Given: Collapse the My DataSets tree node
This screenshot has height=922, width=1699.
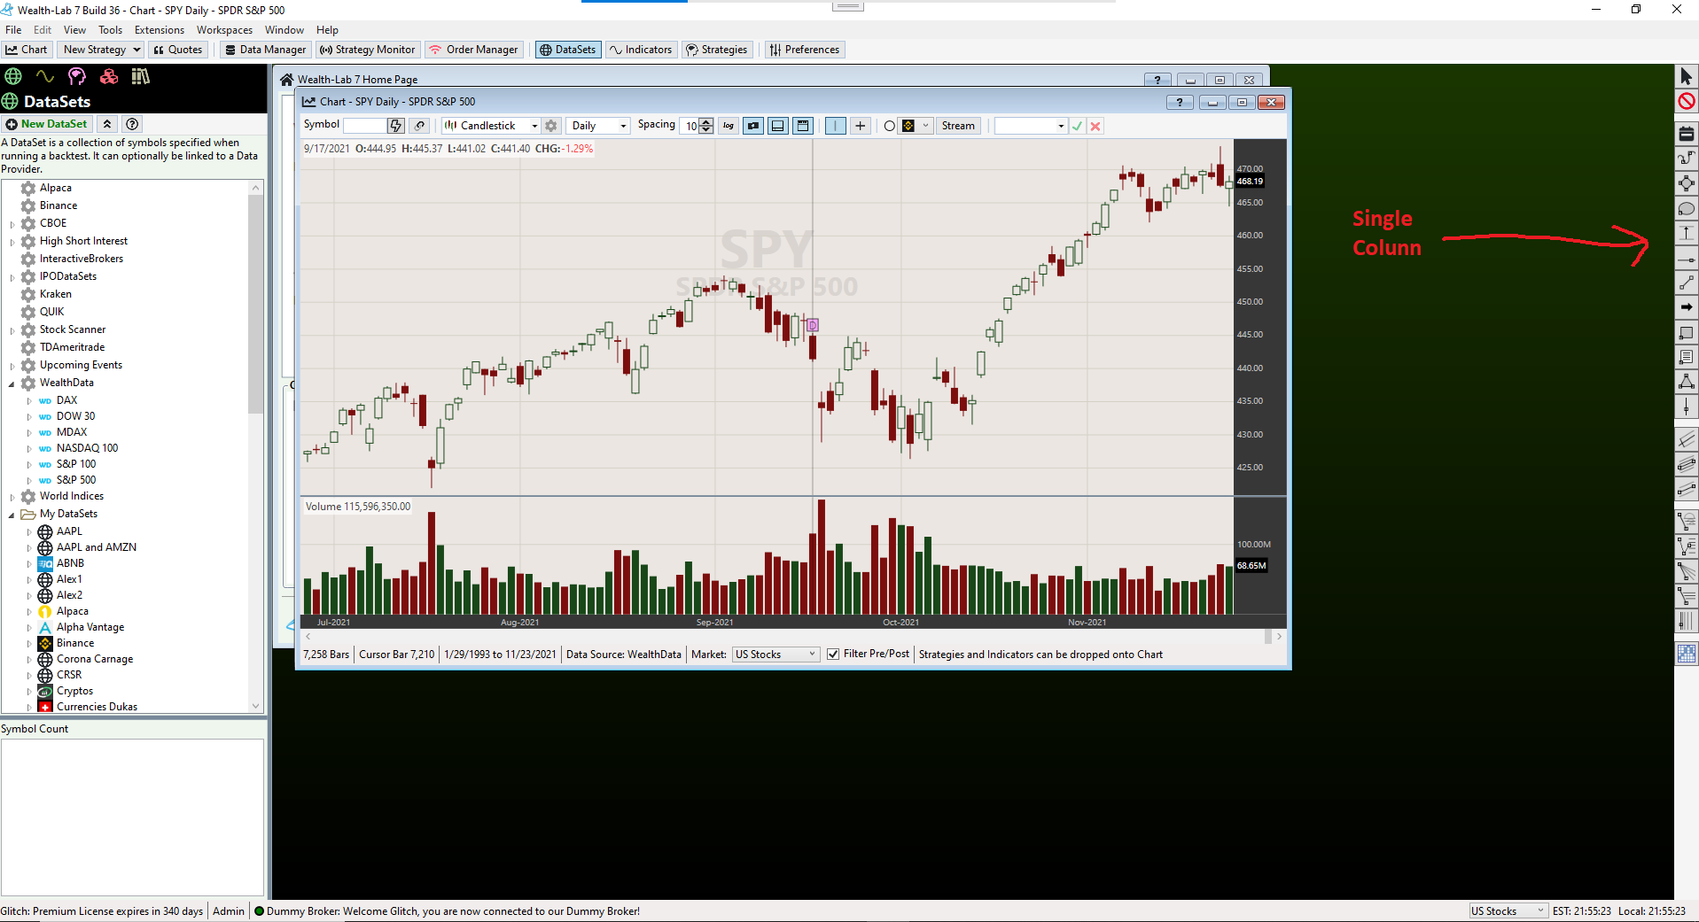Looking at the screenshot, I should click(x=12, y=515).
